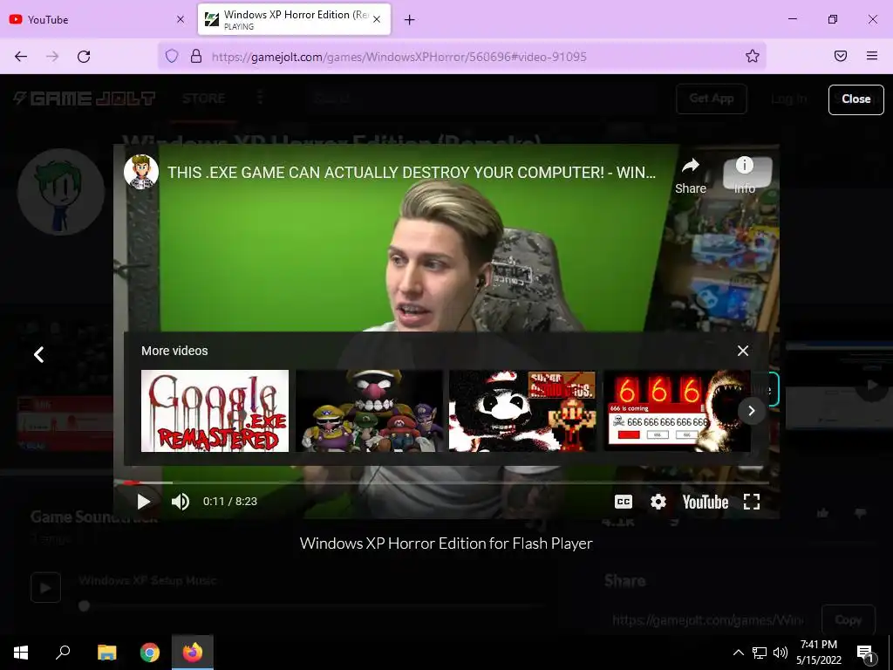Close the Windows XP Horror Edition tab
Image resolution: width=893 pixels, height=670 pixels.
coord(377,19)
